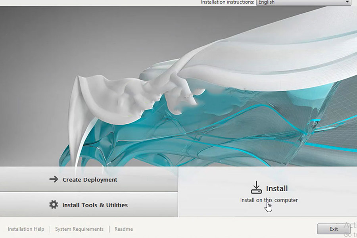
Task: Click the 'Installation instructions:' label
Action: (227, 2)
